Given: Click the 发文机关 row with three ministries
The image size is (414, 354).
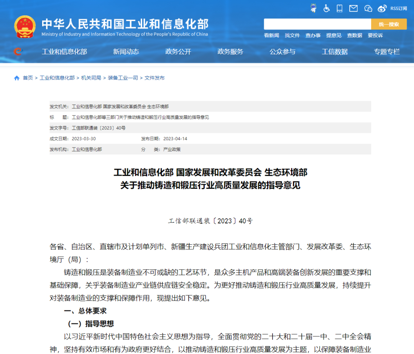Looking at the screenshot, I should click(210, 107).
